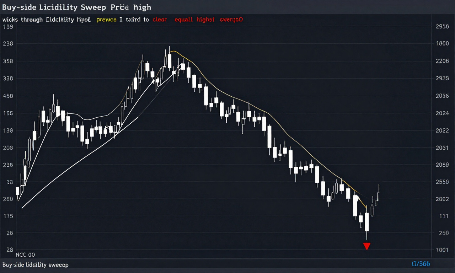Click the chart title beginning "Buy-side"

[x=77, y=7]
